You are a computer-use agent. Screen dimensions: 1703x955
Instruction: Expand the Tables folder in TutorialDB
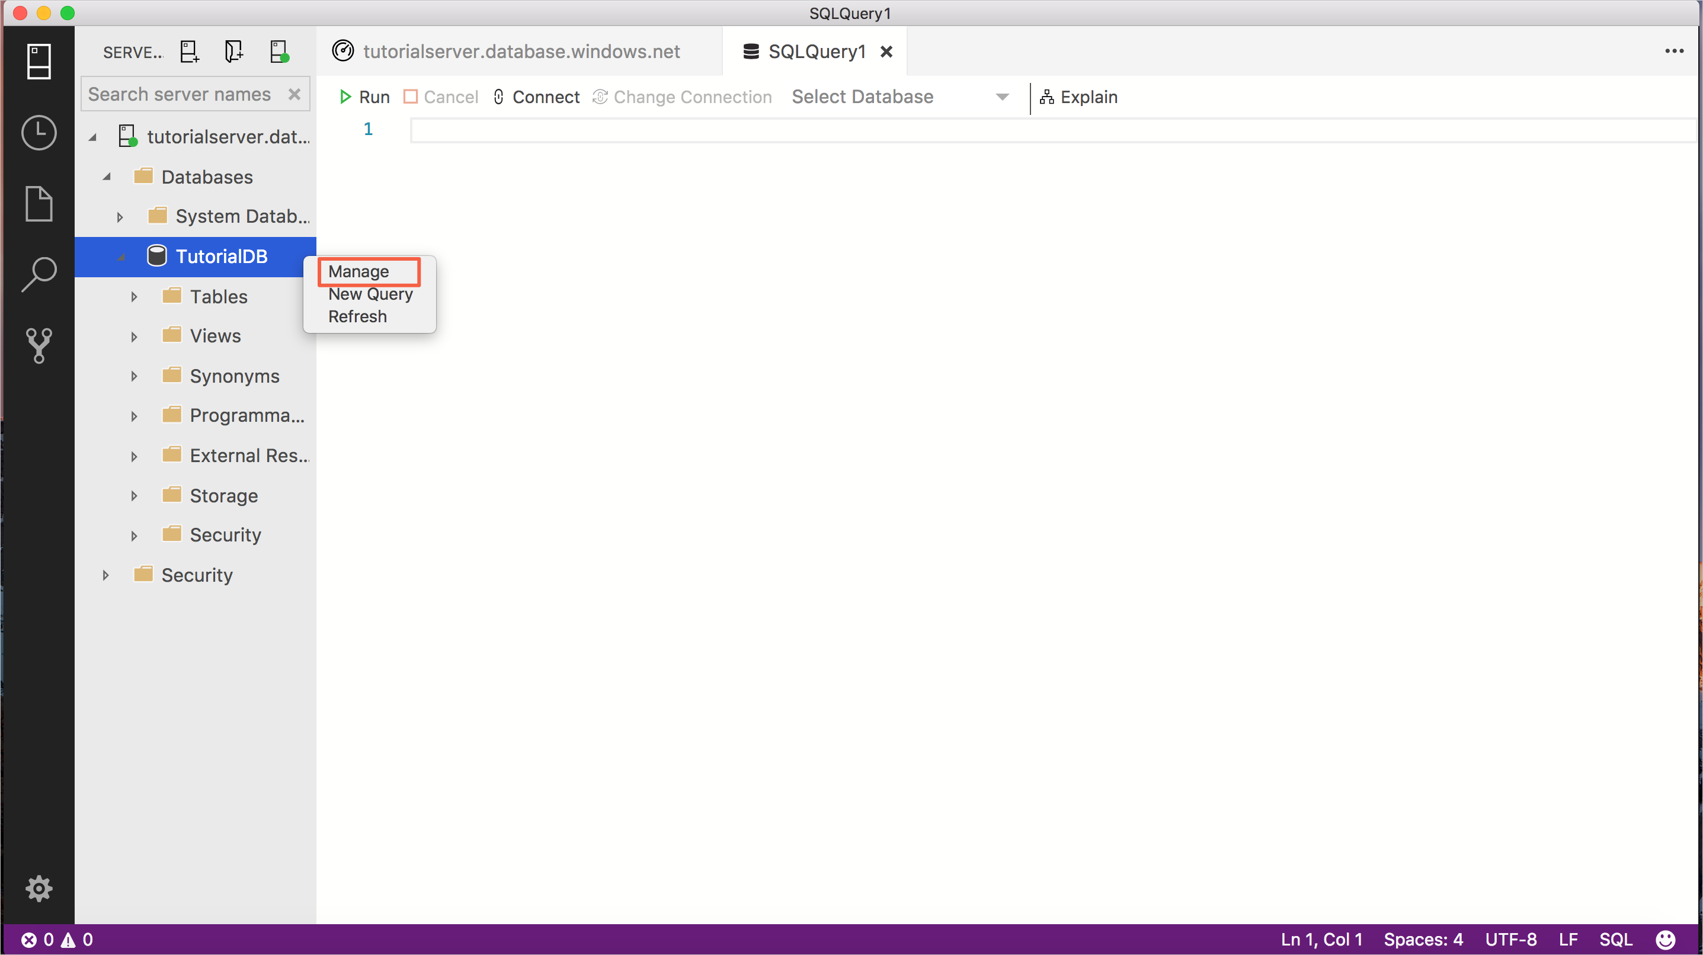(x=135, y=296)
